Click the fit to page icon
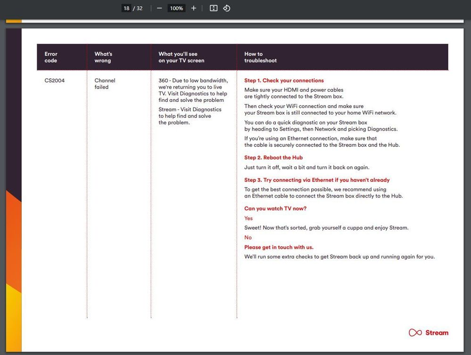 pos(214,8)
